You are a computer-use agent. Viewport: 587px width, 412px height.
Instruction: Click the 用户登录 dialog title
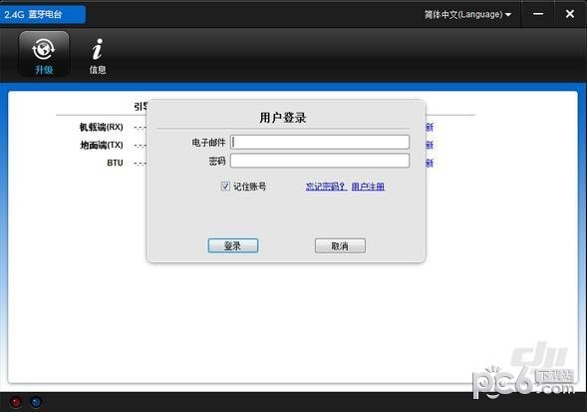click(x=283, y=118)
